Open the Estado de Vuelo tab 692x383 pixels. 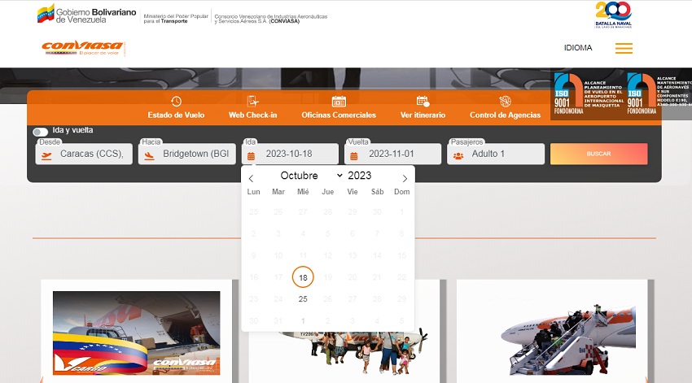(x=176, y=107)
